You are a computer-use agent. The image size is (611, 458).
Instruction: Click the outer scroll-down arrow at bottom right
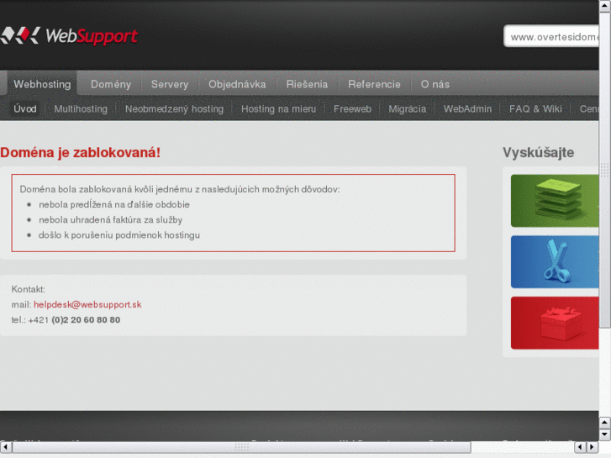tap(605, 434)
